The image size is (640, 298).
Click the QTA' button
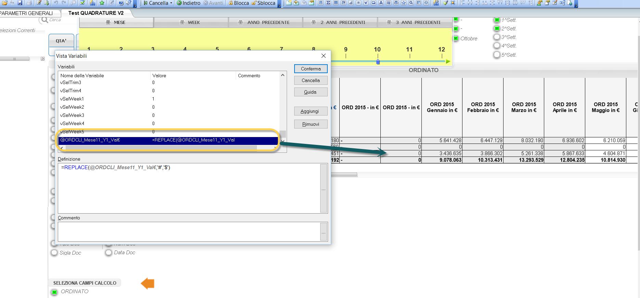click(x=61, y=41)
